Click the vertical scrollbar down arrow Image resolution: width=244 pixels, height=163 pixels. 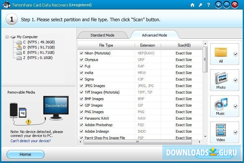tap(205, 137)
